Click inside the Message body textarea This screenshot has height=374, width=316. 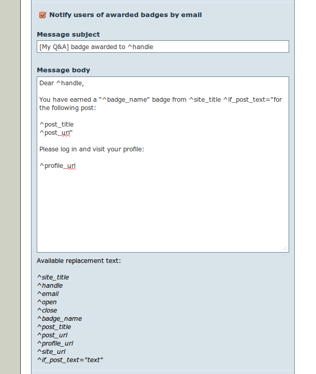click(x=162, y=207)
